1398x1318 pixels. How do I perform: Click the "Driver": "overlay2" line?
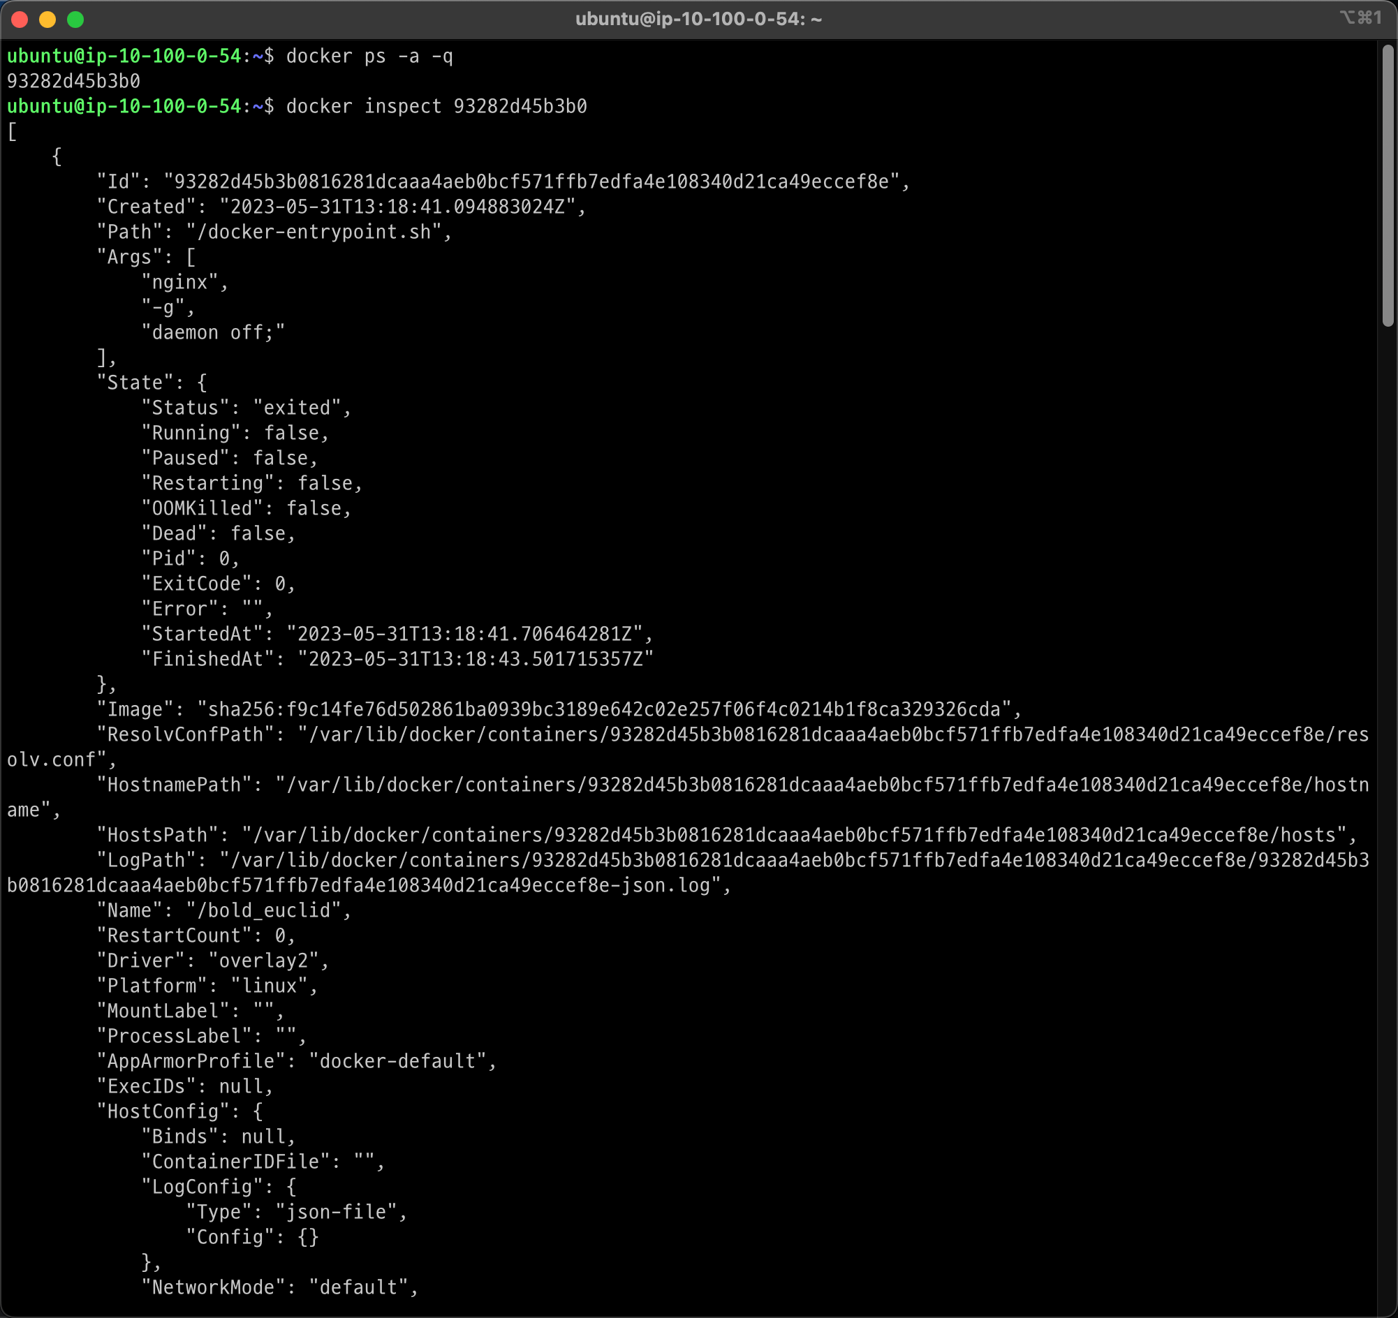pyautogui.click(x=212, y=961)
